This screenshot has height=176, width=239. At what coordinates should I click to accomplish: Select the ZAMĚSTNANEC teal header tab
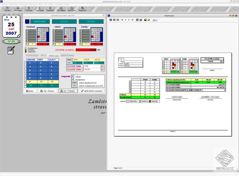tap(40, 21)
